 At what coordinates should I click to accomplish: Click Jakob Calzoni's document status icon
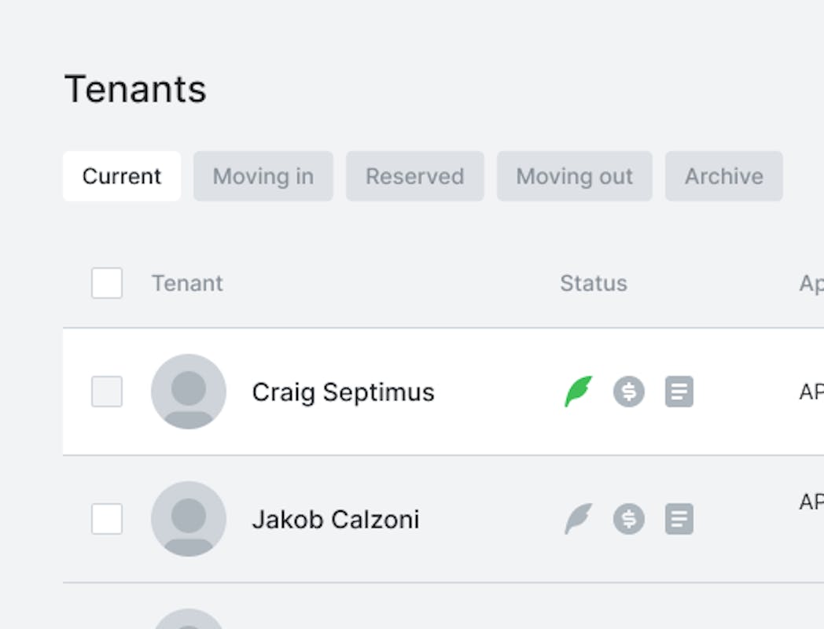[x=679, y=519]
